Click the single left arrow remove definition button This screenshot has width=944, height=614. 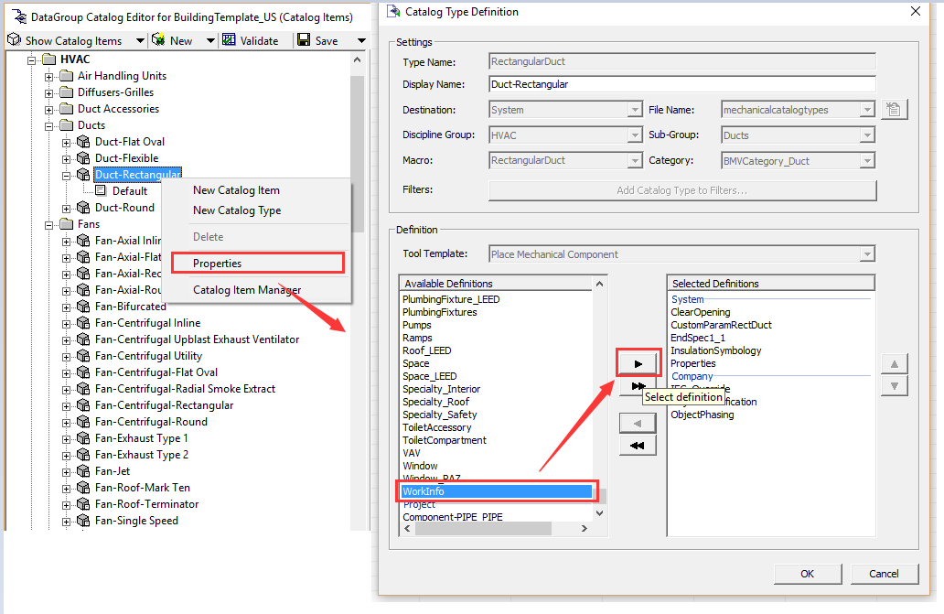pyautogui.click(x=638, y=423)
